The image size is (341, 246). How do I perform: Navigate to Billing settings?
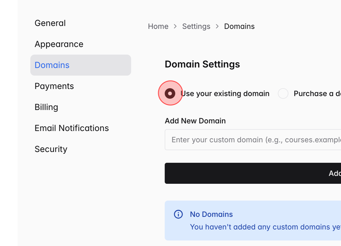[x=46, y=107]
